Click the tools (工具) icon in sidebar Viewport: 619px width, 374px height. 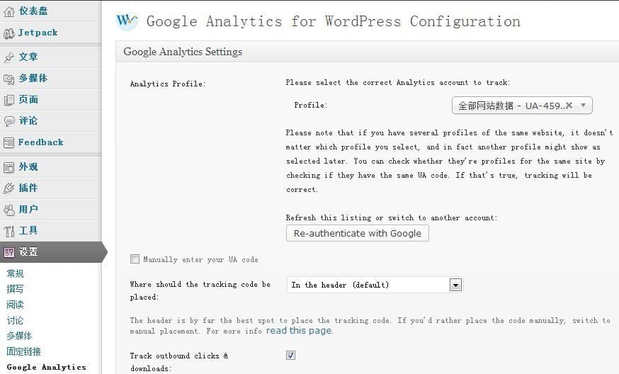click(9, 231)
